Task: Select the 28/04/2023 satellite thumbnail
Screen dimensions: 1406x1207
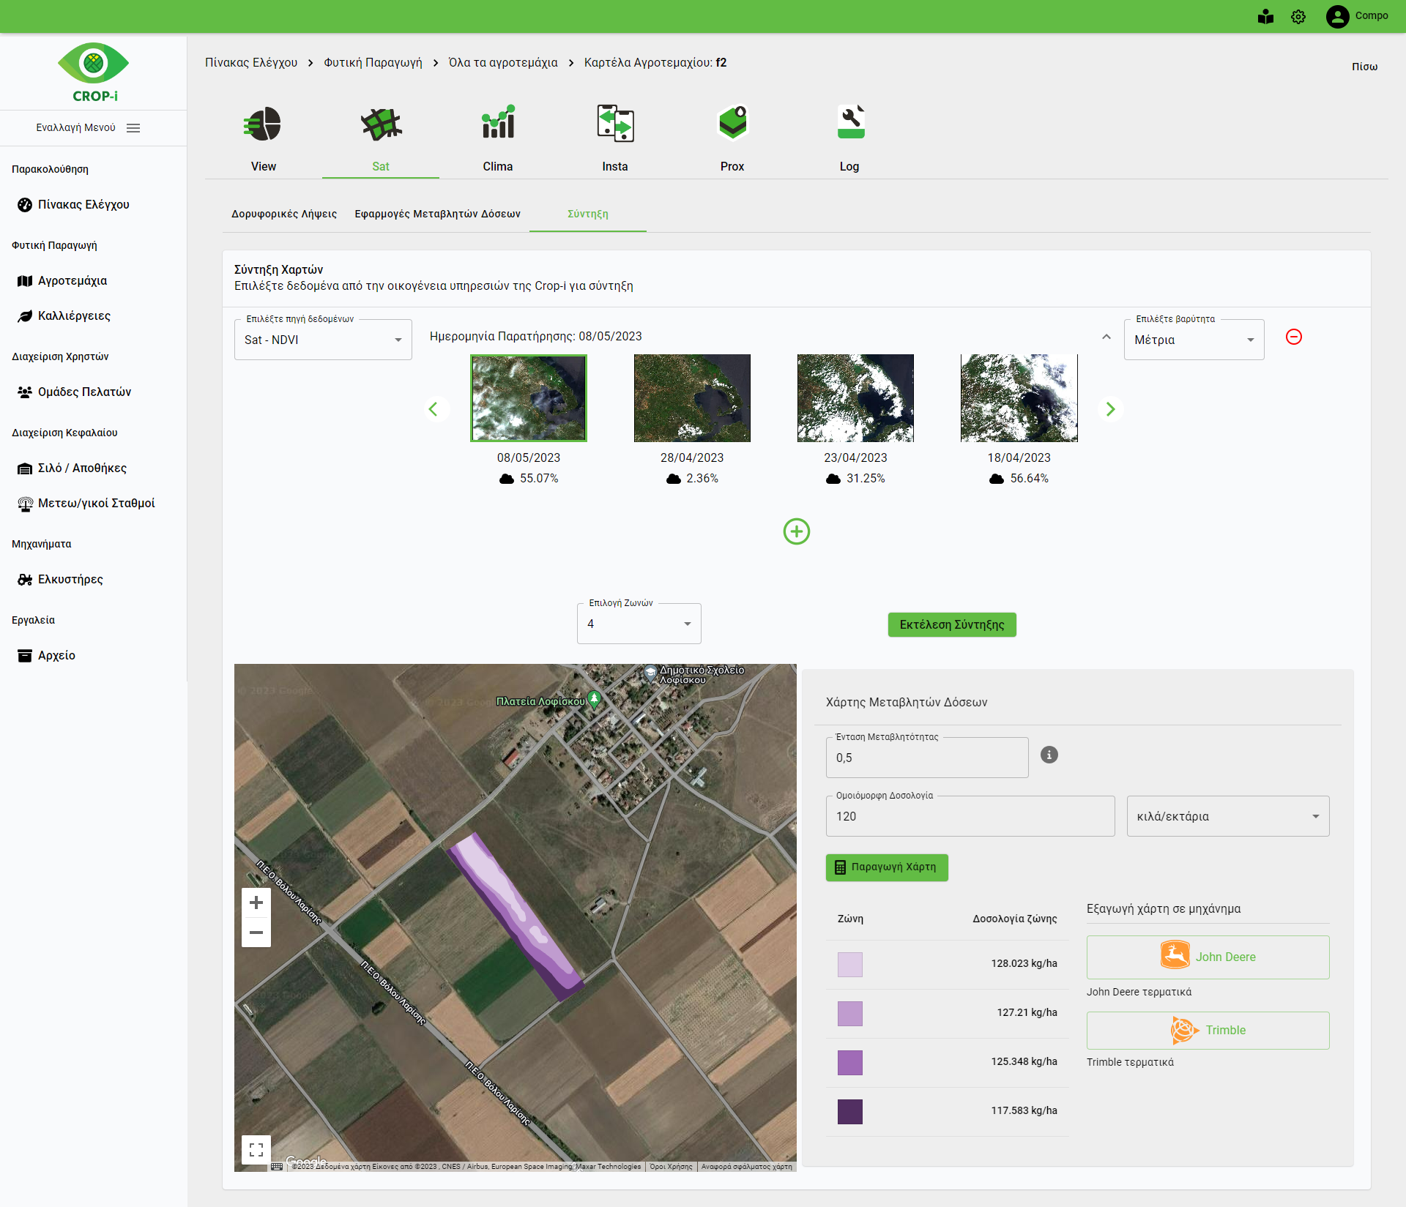Action: tap(692, 398)
